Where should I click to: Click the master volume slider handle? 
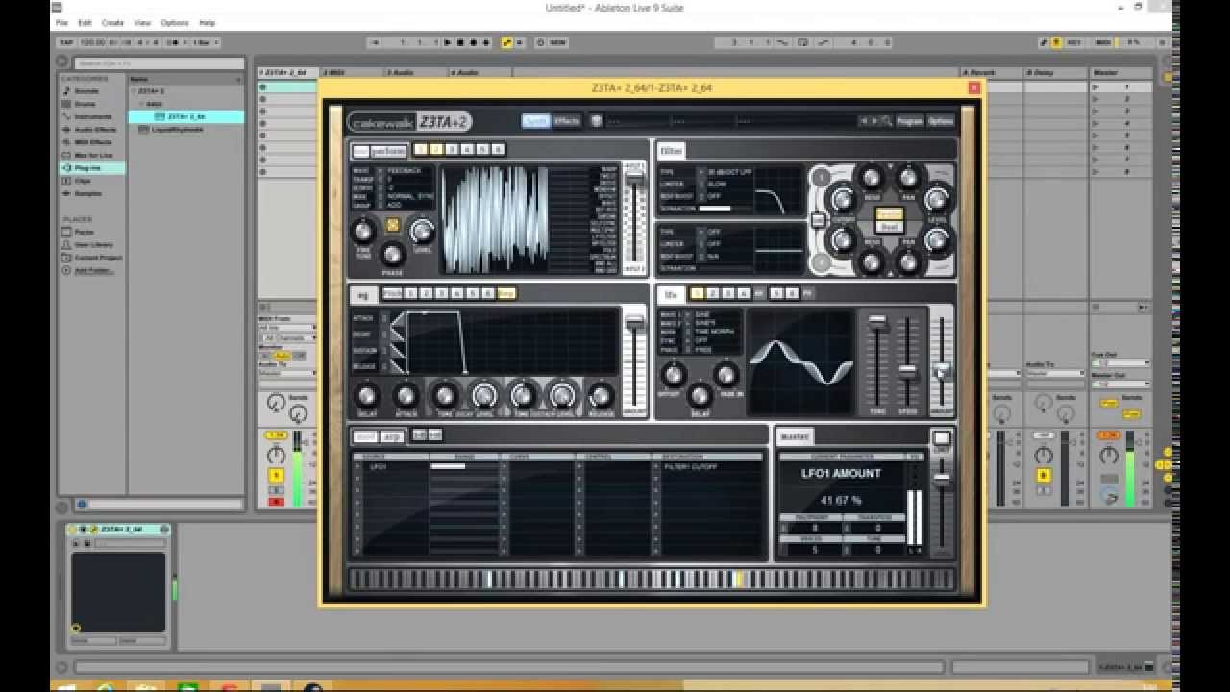click(943, 480)
